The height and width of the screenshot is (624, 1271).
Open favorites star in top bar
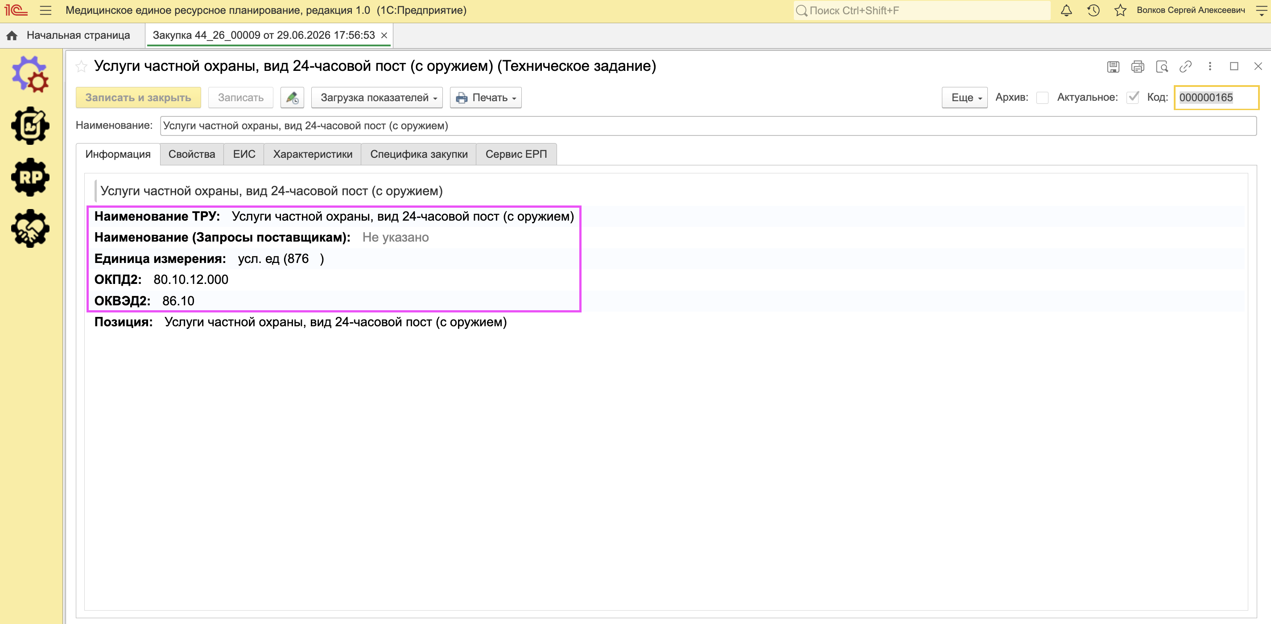coord(1120,10)
